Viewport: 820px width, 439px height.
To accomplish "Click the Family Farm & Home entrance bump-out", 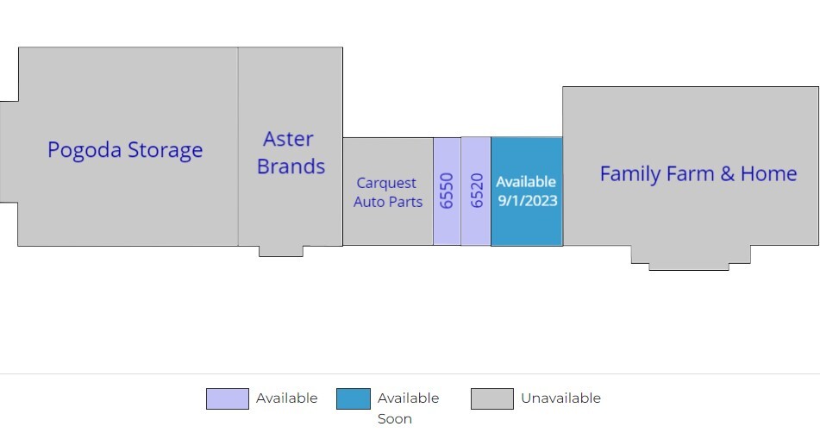I will point(690,257).
